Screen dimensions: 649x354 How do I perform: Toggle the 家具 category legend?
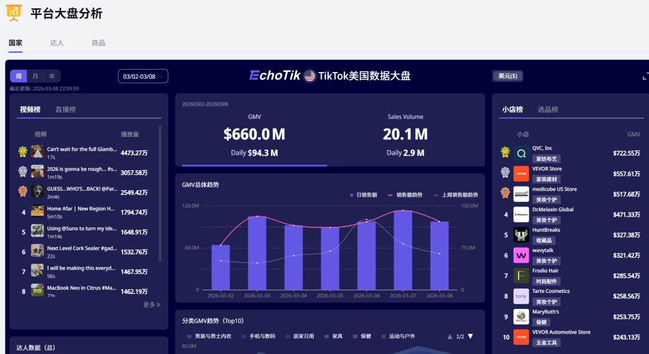[x=334, y=336]
